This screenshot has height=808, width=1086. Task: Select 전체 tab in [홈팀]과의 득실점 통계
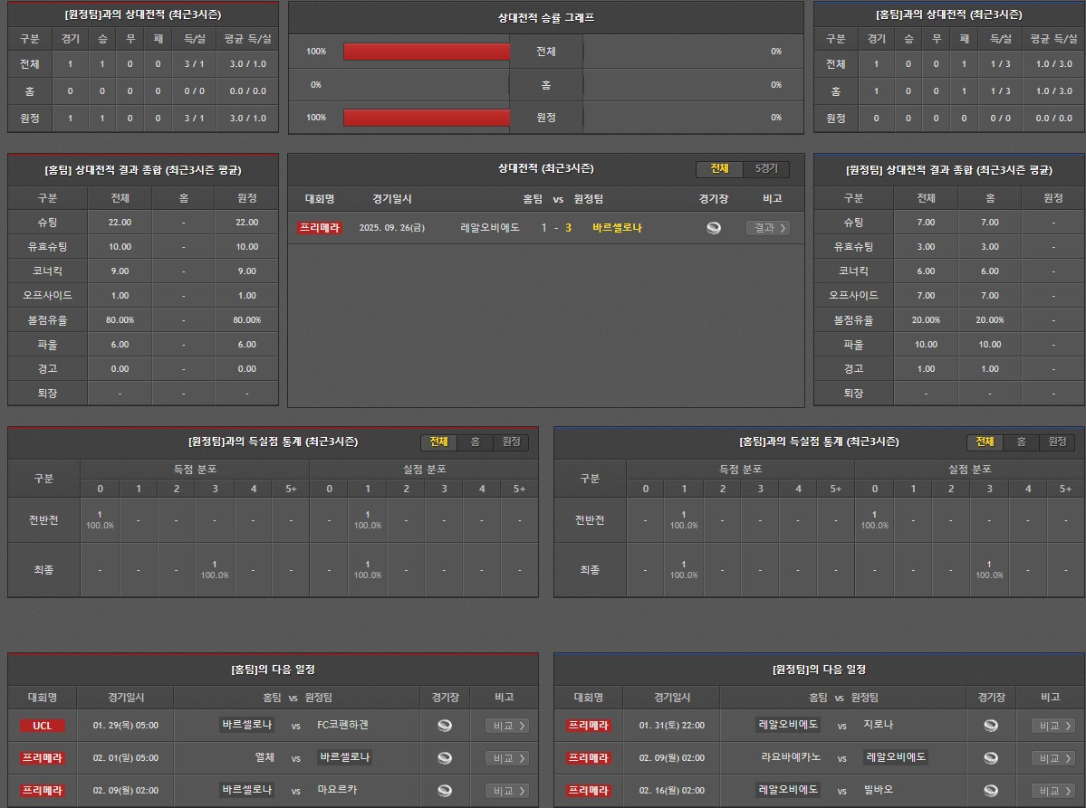[x=985, y=442]
